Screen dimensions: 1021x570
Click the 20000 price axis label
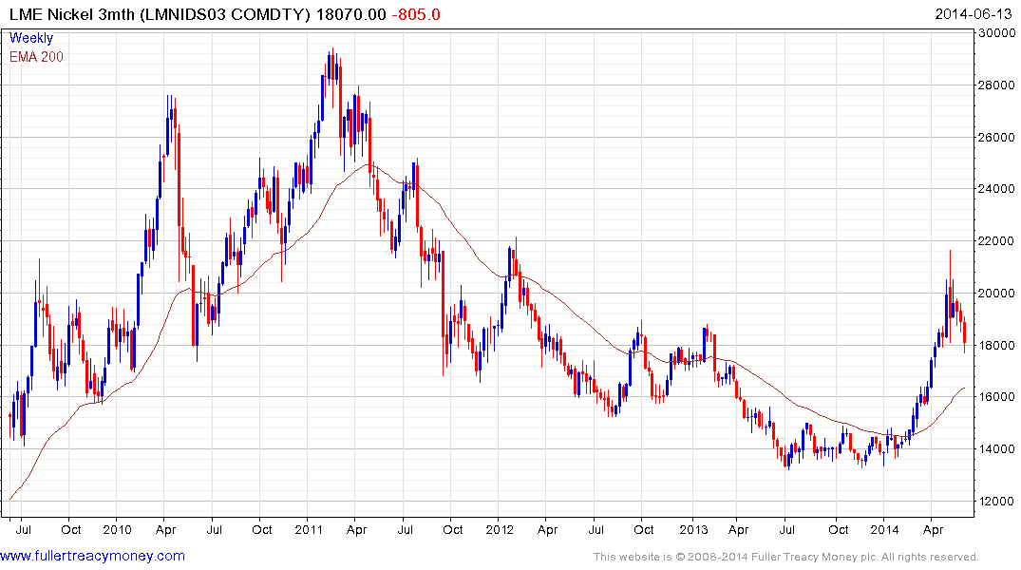(996, 294)
